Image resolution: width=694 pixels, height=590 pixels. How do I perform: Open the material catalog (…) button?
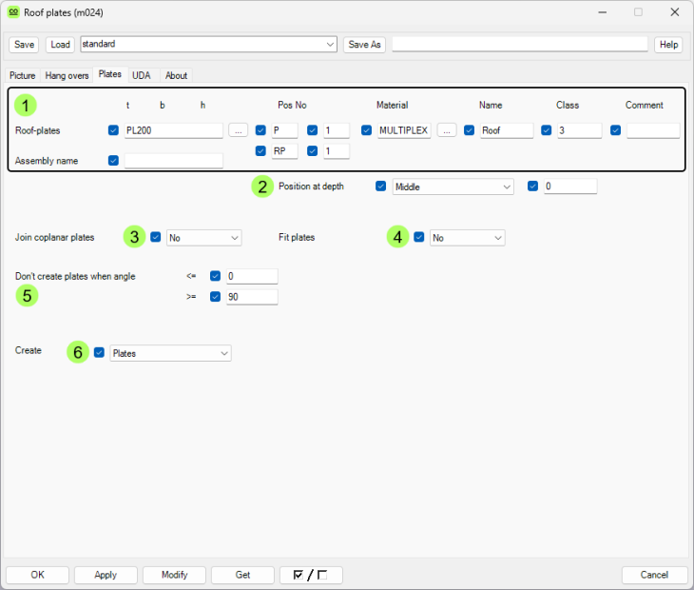(447, 130)
